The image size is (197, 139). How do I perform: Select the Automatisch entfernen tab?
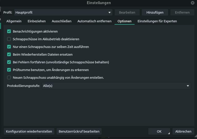click(95, 21)
